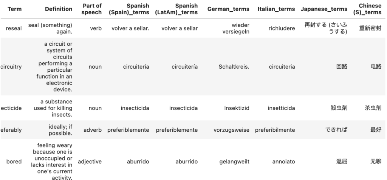The width and height of the screenshot is (387, 180).
Task: Select the Spanish (LatAm)_terms column header
Action: tap(176, 9)
